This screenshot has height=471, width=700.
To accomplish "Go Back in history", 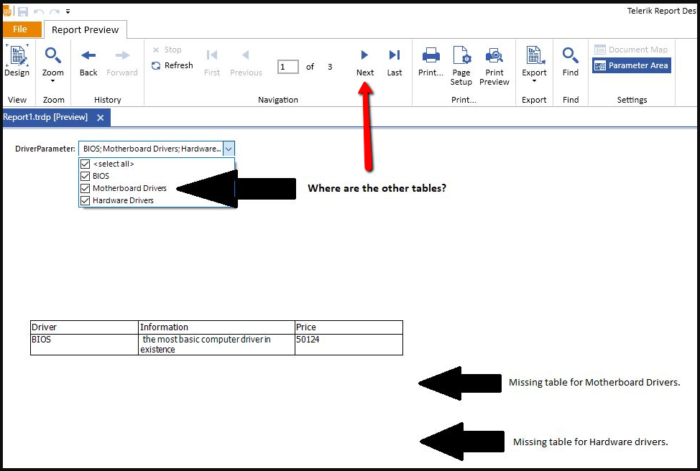I will point(88,62).
